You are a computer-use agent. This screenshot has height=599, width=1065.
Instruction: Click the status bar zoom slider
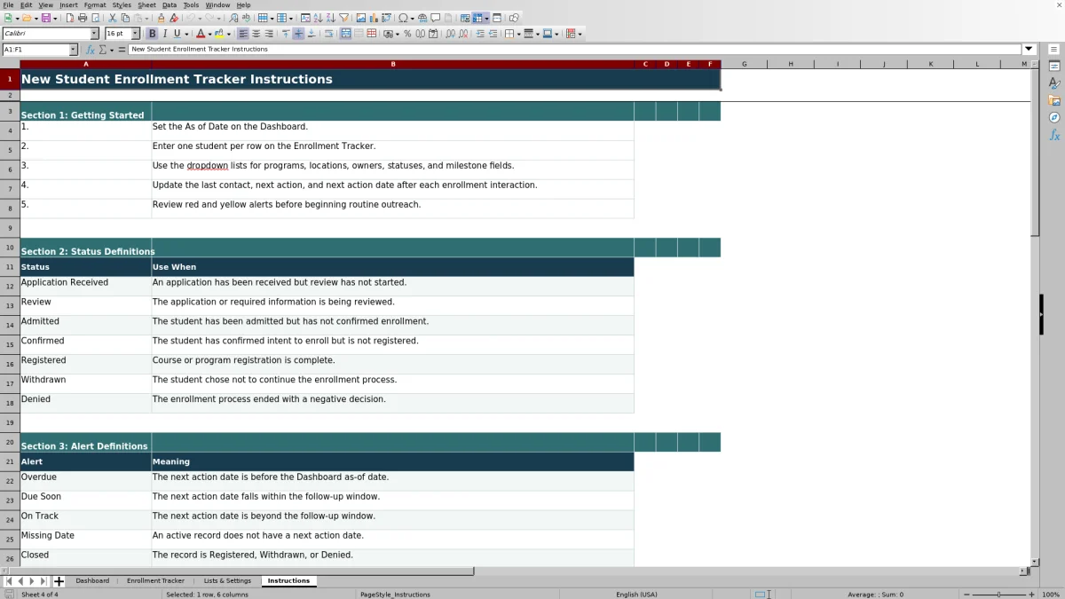tap(998, 595)
